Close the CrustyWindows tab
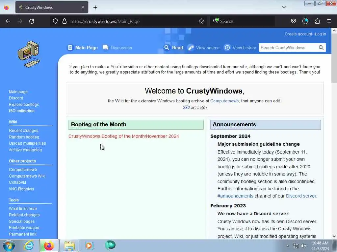Image resolution: width=337 pixels, height=252 pixels. click(x=83, y=7)
